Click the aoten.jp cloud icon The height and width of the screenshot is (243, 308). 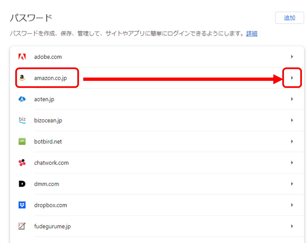(x=22, y=99)
